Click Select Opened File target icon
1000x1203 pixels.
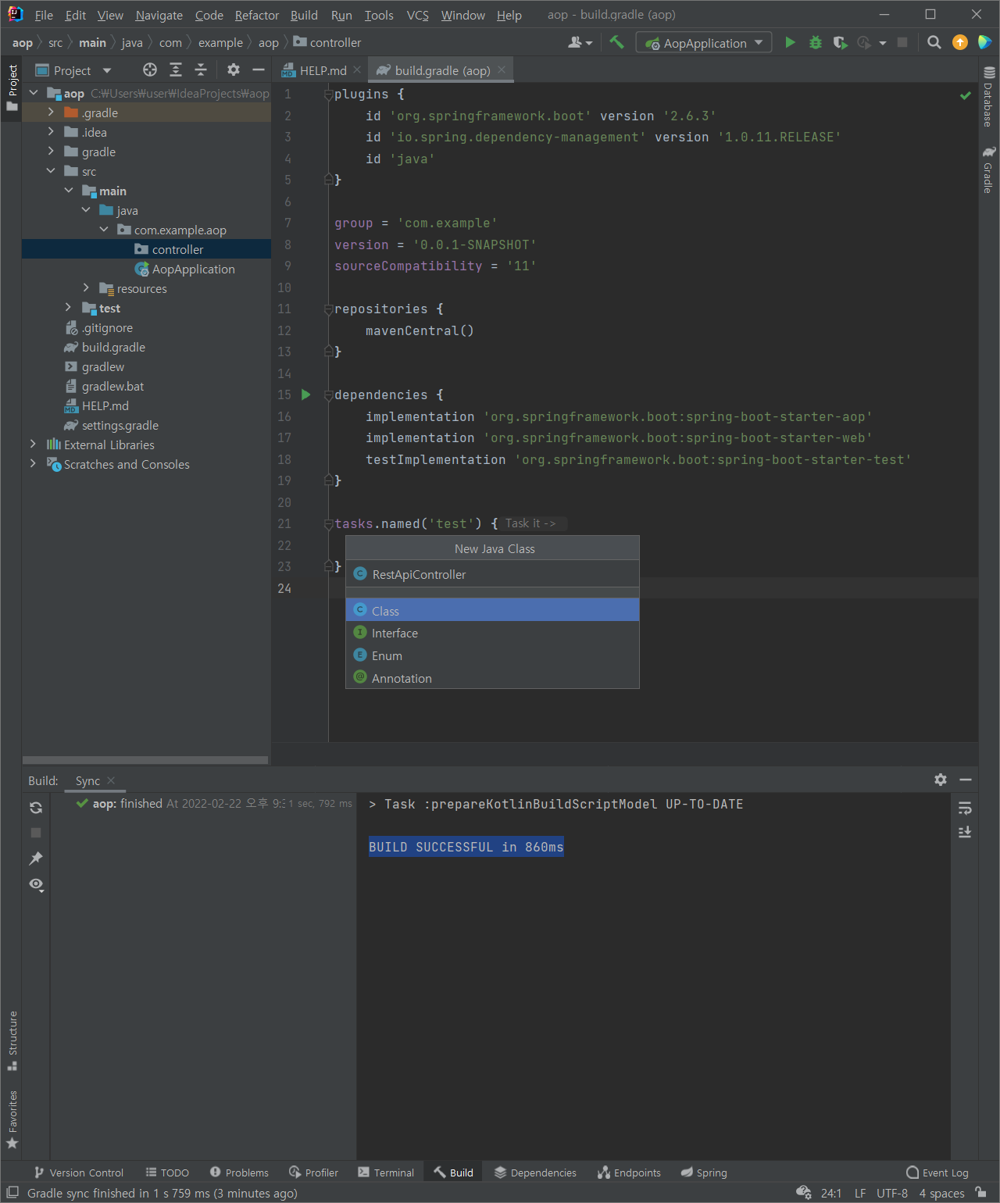coord(150,70)
